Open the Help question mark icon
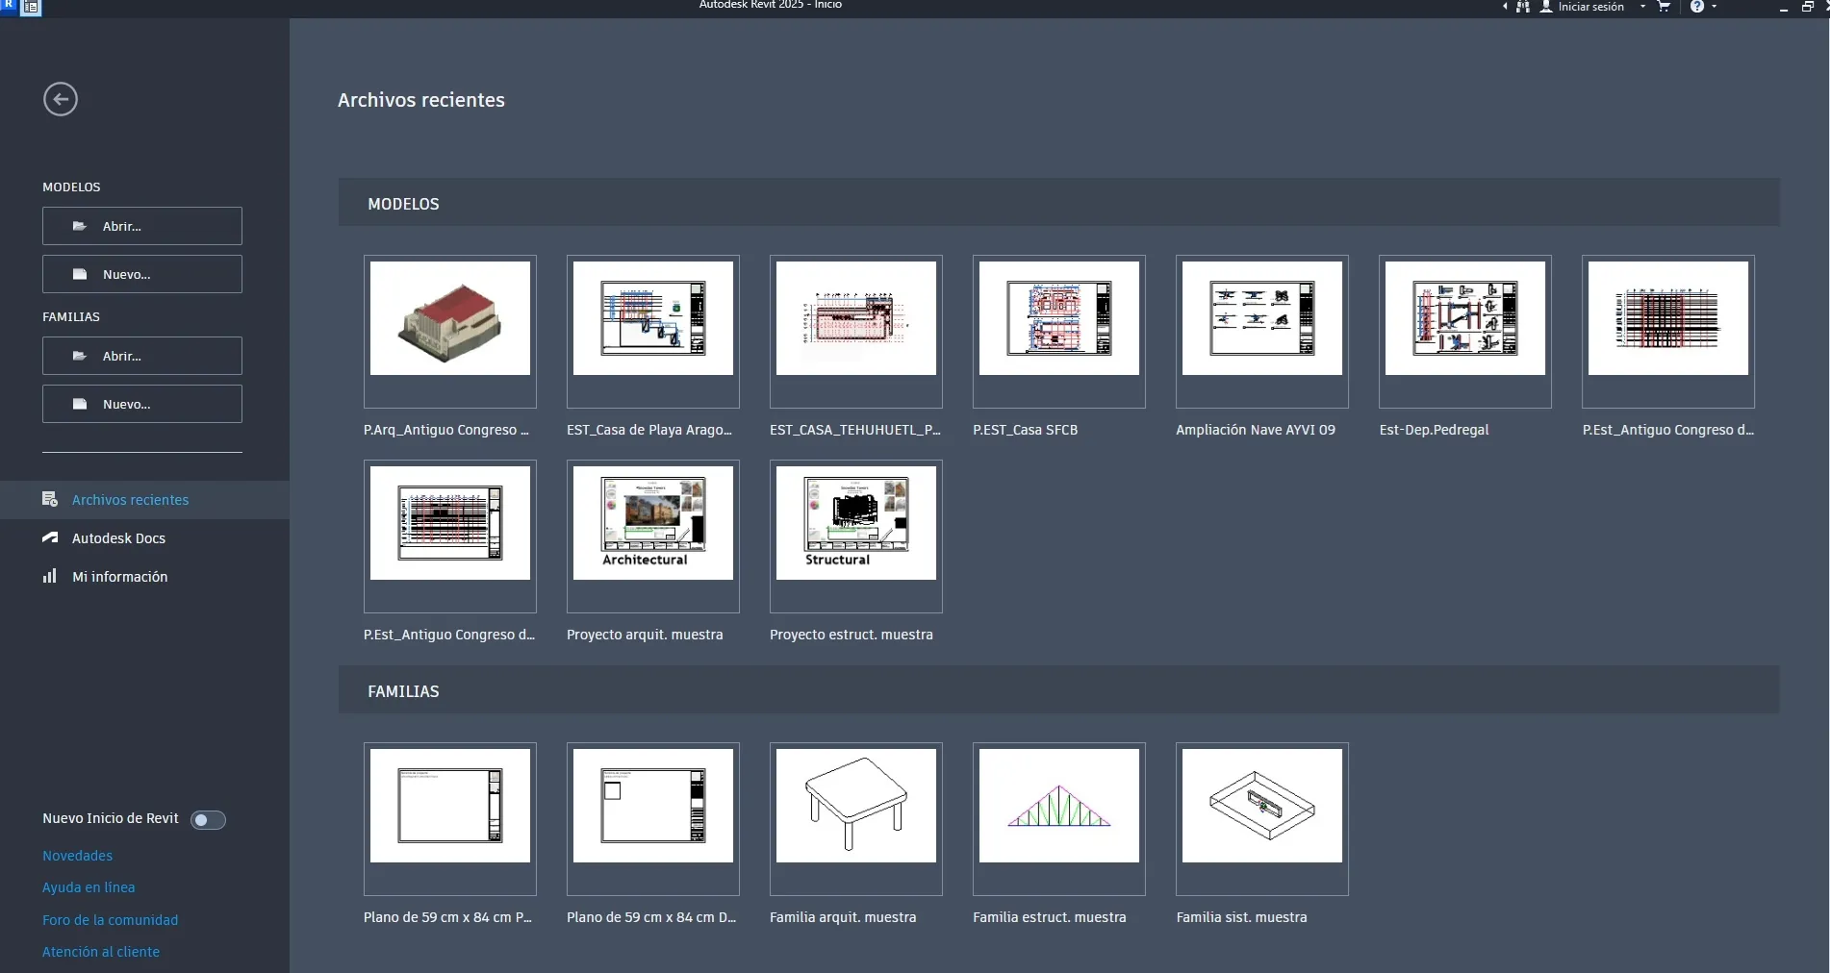This screenshot has height=973, width=1830. point(1697,7)
